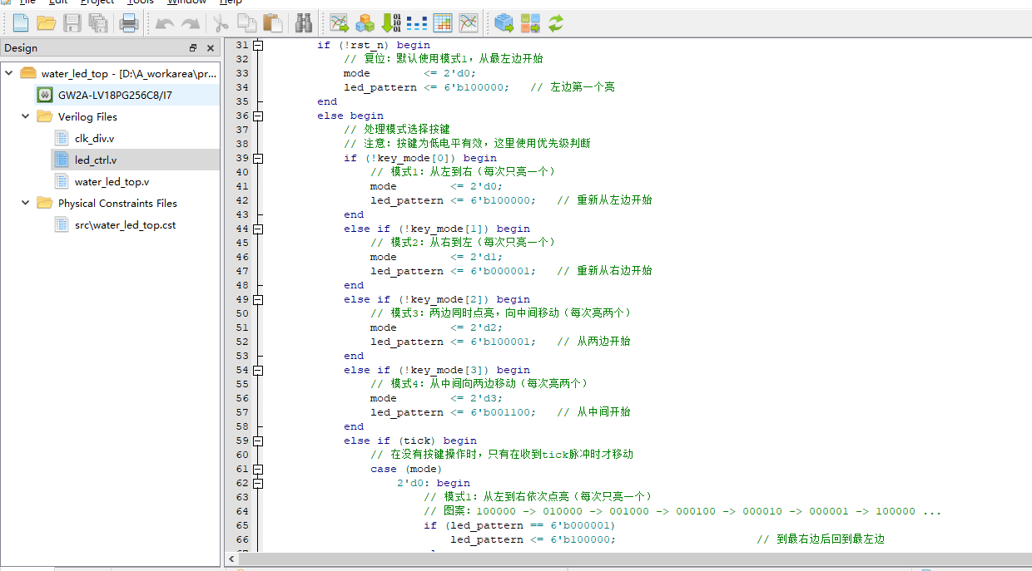
Task: Click the Undo arrow icon
Action: click(x=165, y=23)
